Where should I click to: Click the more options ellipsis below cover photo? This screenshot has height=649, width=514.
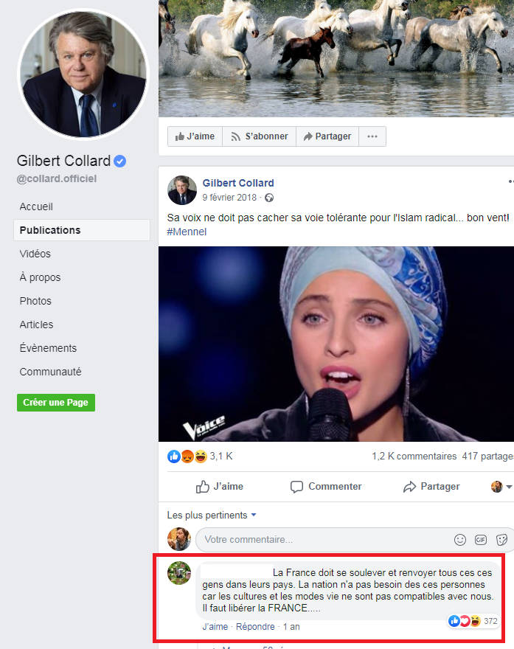click(x=372, y=136)
